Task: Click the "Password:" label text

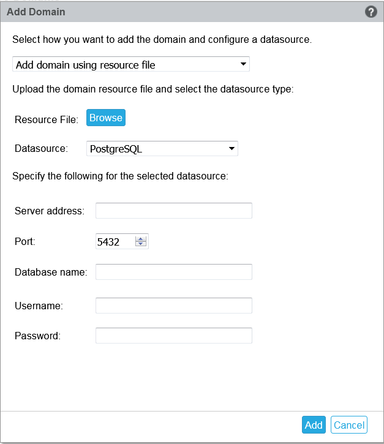Action: tap(38, 336)
